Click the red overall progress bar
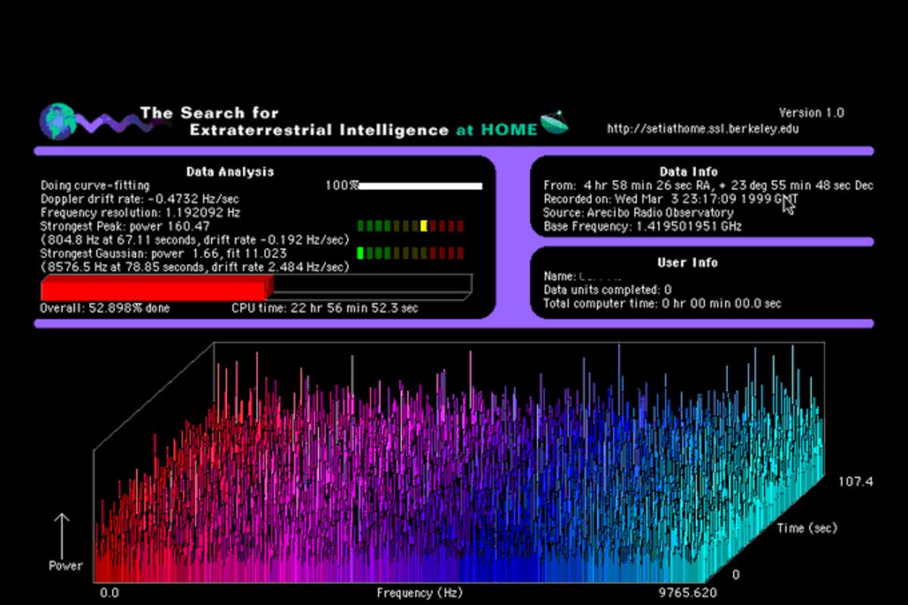This screenshot has height=605, width=908. point(156,288)
